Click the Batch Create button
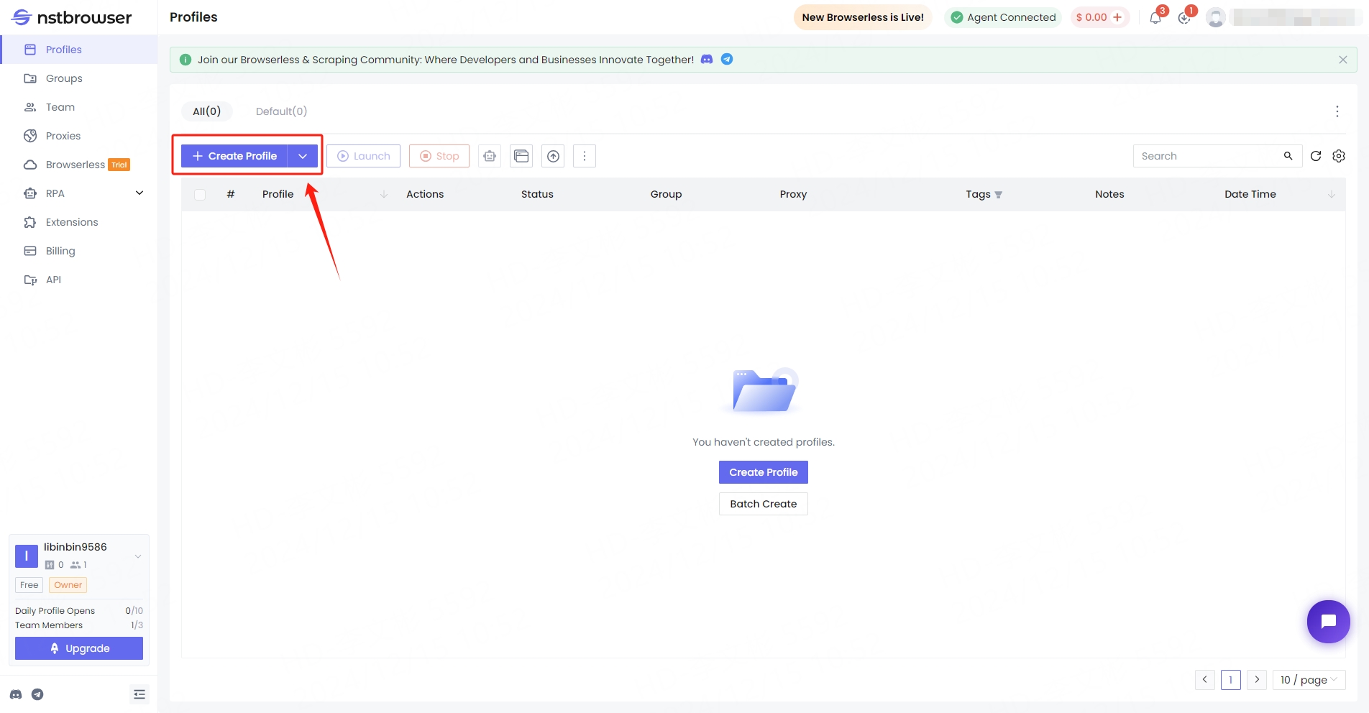1369x713 pixels. coord(763,504)
